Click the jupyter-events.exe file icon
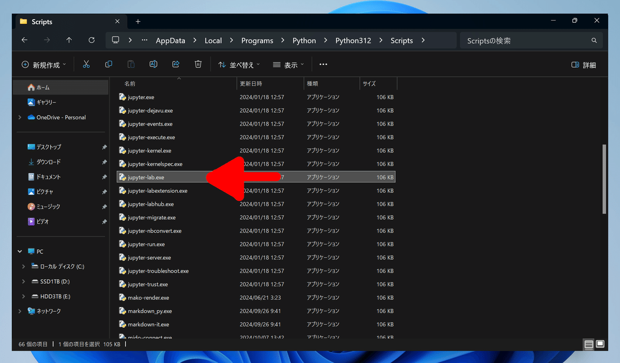This screenshot has height=363, width=620. [x=122, y=124]
